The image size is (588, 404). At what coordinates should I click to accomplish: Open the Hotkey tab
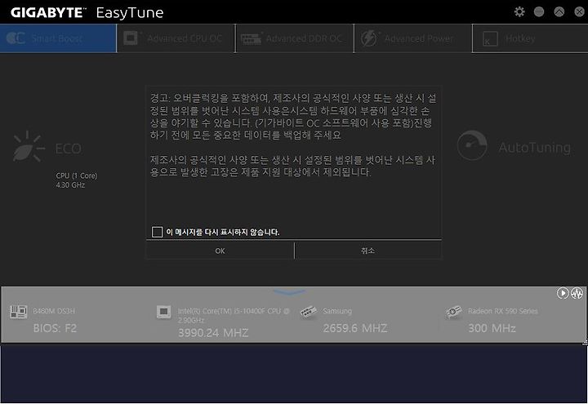tap(530, 38)
